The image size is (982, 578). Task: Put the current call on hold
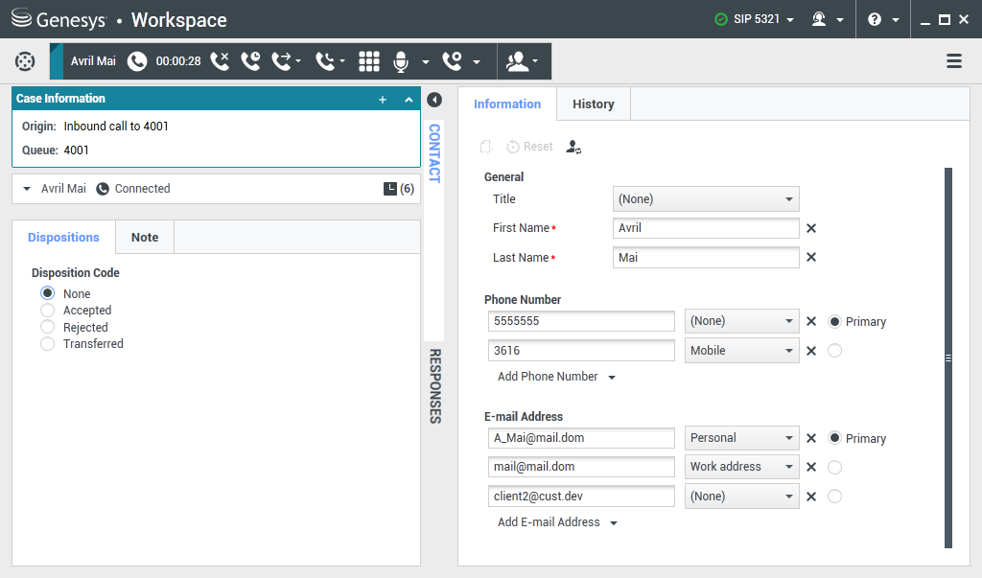[x=249, y=60]
